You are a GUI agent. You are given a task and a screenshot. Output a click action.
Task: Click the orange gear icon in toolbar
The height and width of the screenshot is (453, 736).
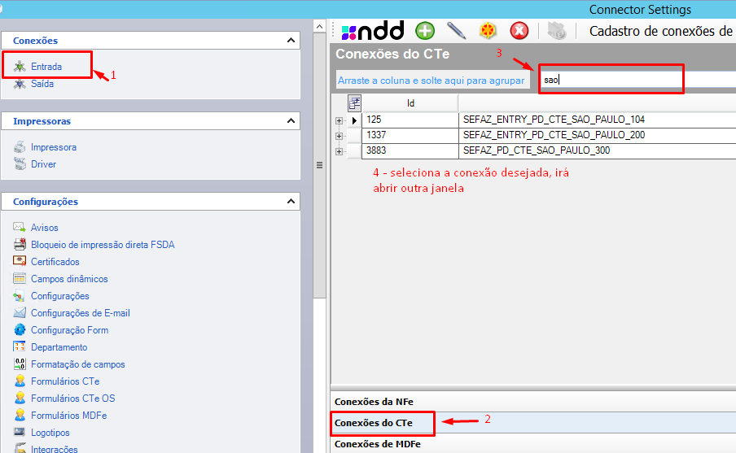488,31
